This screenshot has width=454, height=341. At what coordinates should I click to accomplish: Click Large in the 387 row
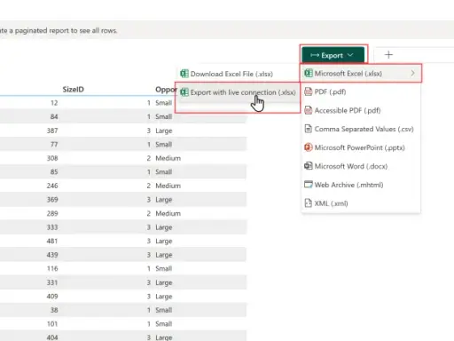[x=164, y=131]
